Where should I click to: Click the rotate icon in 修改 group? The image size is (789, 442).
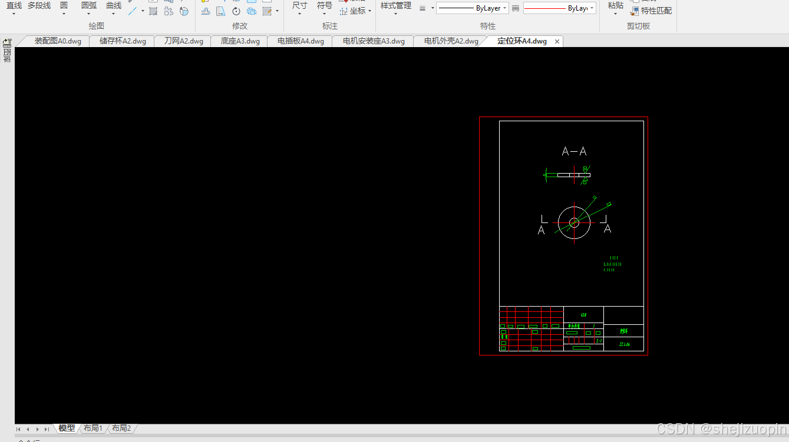(x=236, y=11)
